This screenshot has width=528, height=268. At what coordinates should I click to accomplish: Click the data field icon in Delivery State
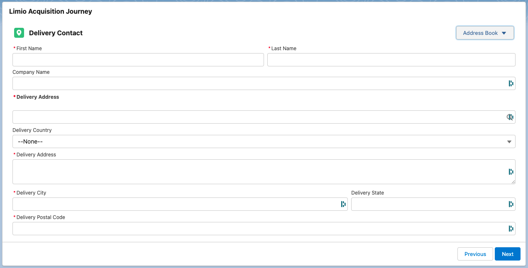511,204
